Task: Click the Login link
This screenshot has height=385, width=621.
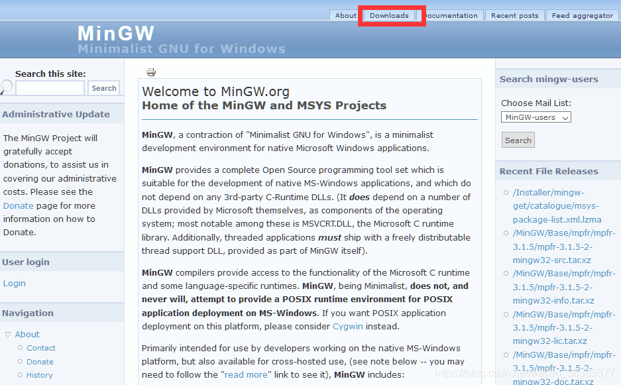Action: [15, 283]
